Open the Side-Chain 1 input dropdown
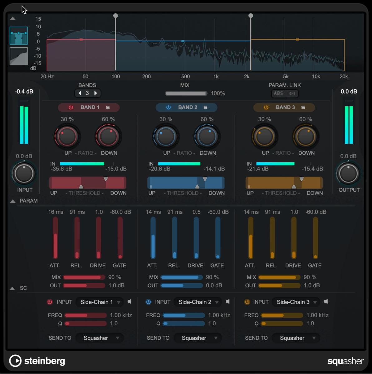This screenshot has width=372, height=374. pos(100,302)
